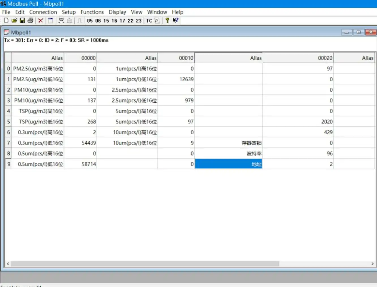Click the Print toolbar icon
The height and width of the screenshot is (287, 377).
[31, 20]
